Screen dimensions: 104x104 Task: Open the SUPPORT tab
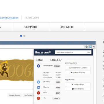tap(31, 27)
